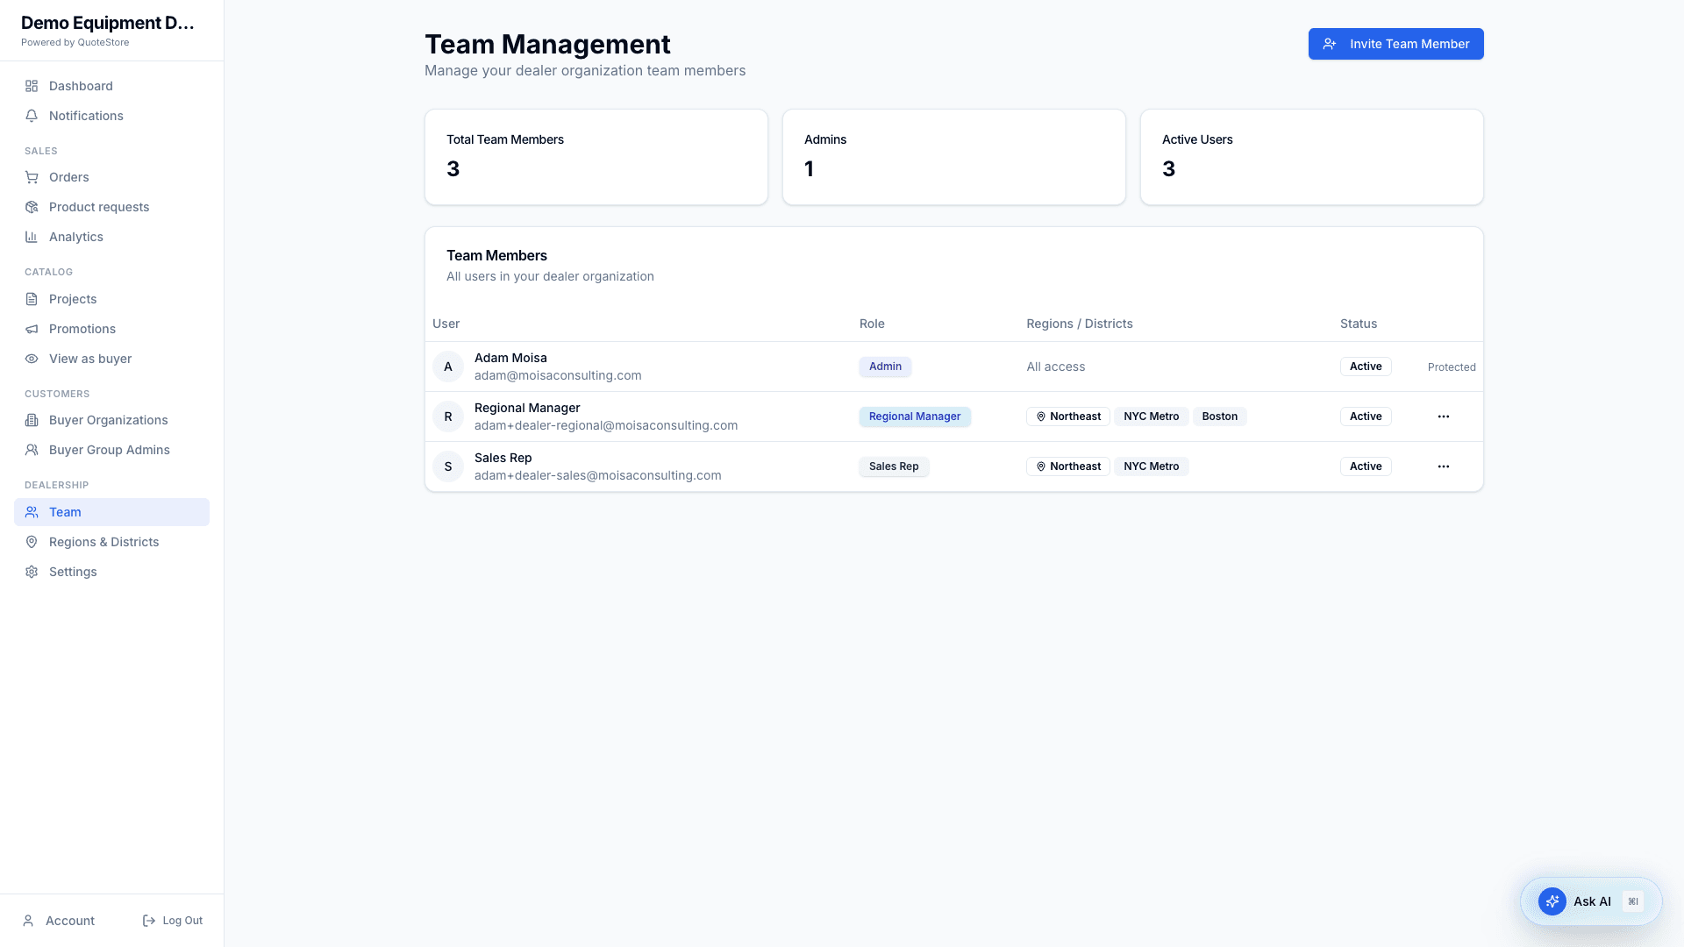Open actions menu for Sales Rep row

1444,466
